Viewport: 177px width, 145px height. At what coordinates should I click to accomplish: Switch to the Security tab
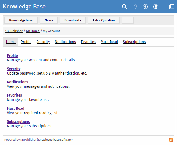(x=43, y=42)
